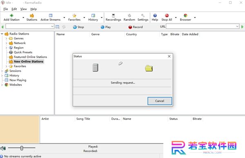Open the Edit menu
This screenshot has width=245, height=158.
point(14,9)
